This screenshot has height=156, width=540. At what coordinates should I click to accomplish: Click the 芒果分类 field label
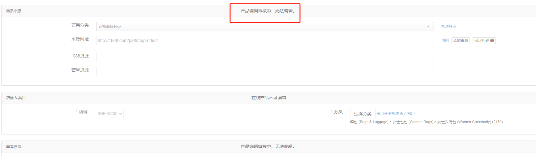click(80, 25)
